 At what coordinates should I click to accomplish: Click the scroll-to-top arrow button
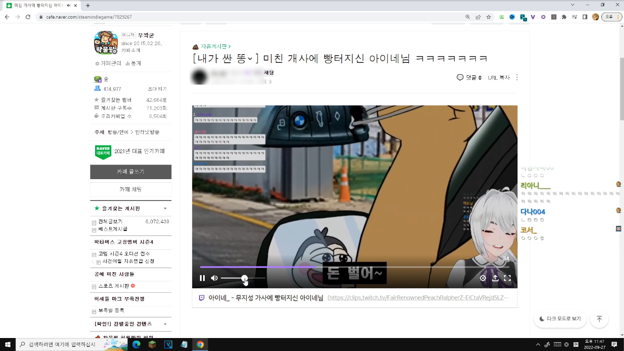coord(599,319)
